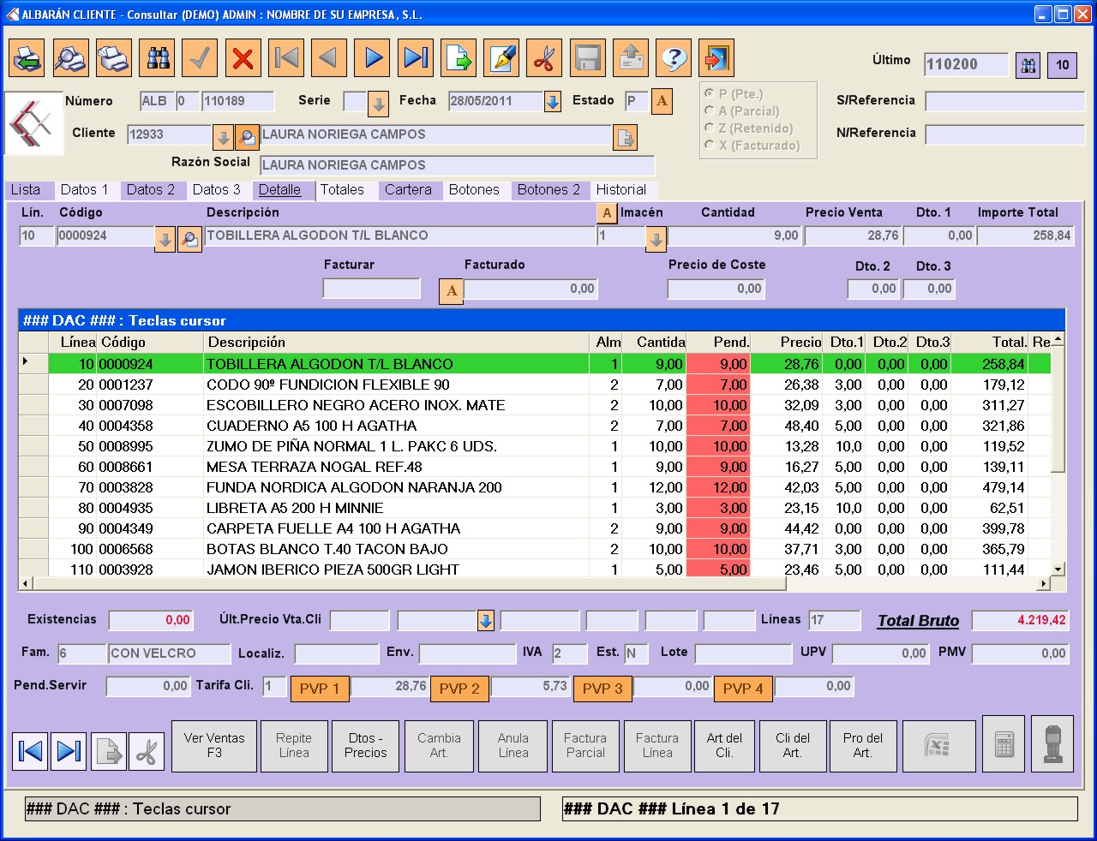This screenshot has height=841, width=1097.
Task: Open search with top-toolbar binoculars icon
Action: pyautogui.click(x=157, y=58)
